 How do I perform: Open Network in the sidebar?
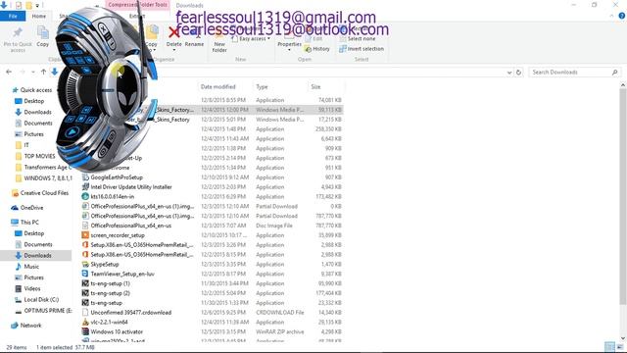[x=26, y=326]
